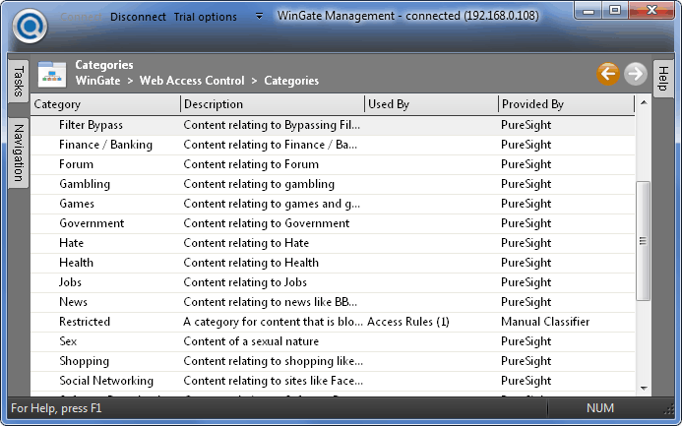The image size is (682, 426).
Task: Select the Government category
Action: click(x=333, y=223)
